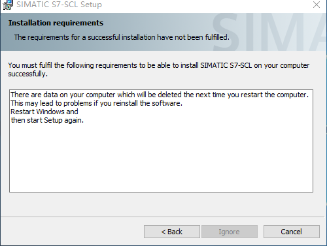The height and width of the screenshot is (246, 327).
Task: Click the greyed-out Ignore button
Action: click(x=230, y=232)
